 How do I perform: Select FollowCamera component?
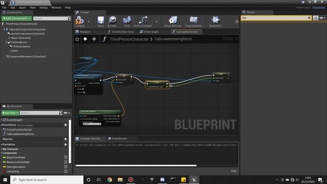point(21,47)
